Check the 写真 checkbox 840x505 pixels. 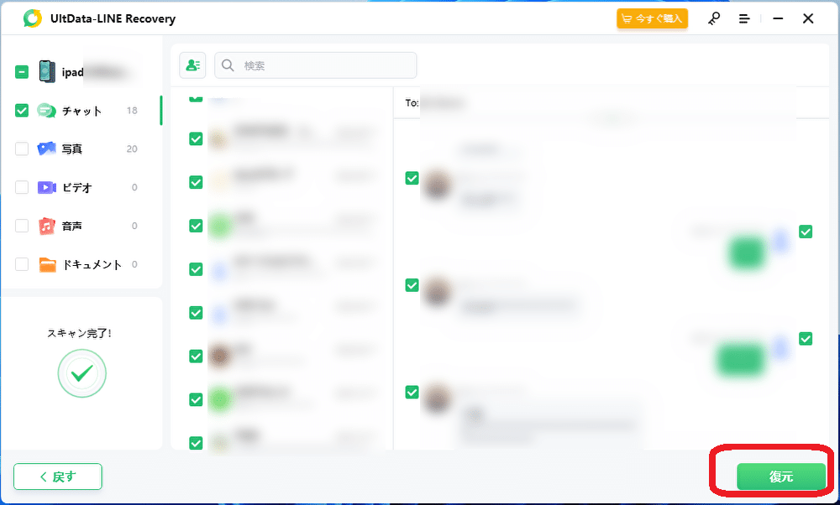point(22,148)
